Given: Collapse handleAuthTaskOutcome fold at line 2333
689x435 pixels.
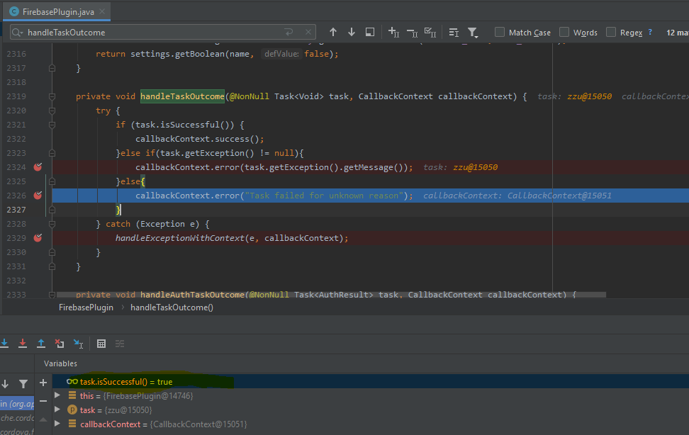Looking at the screenshot, I should [52, 295].
